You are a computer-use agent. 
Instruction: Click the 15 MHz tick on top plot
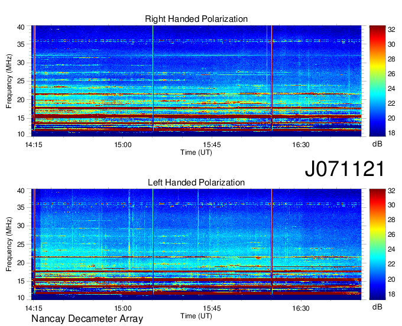(21, 118)
